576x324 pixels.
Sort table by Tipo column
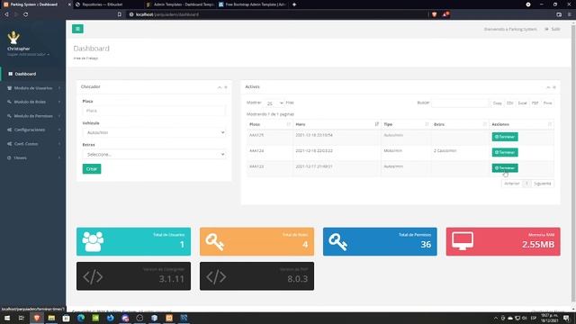tap(406, 124)
